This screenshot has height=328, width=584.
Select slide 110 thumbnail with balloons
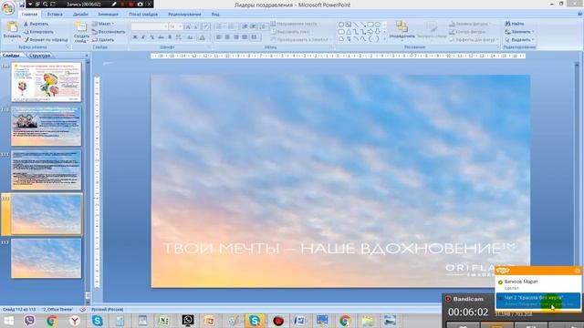47,82
